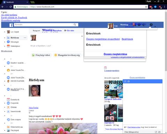Expand the account dropdown arrow in blue bar
167x134 pixels.
point(155,27)
